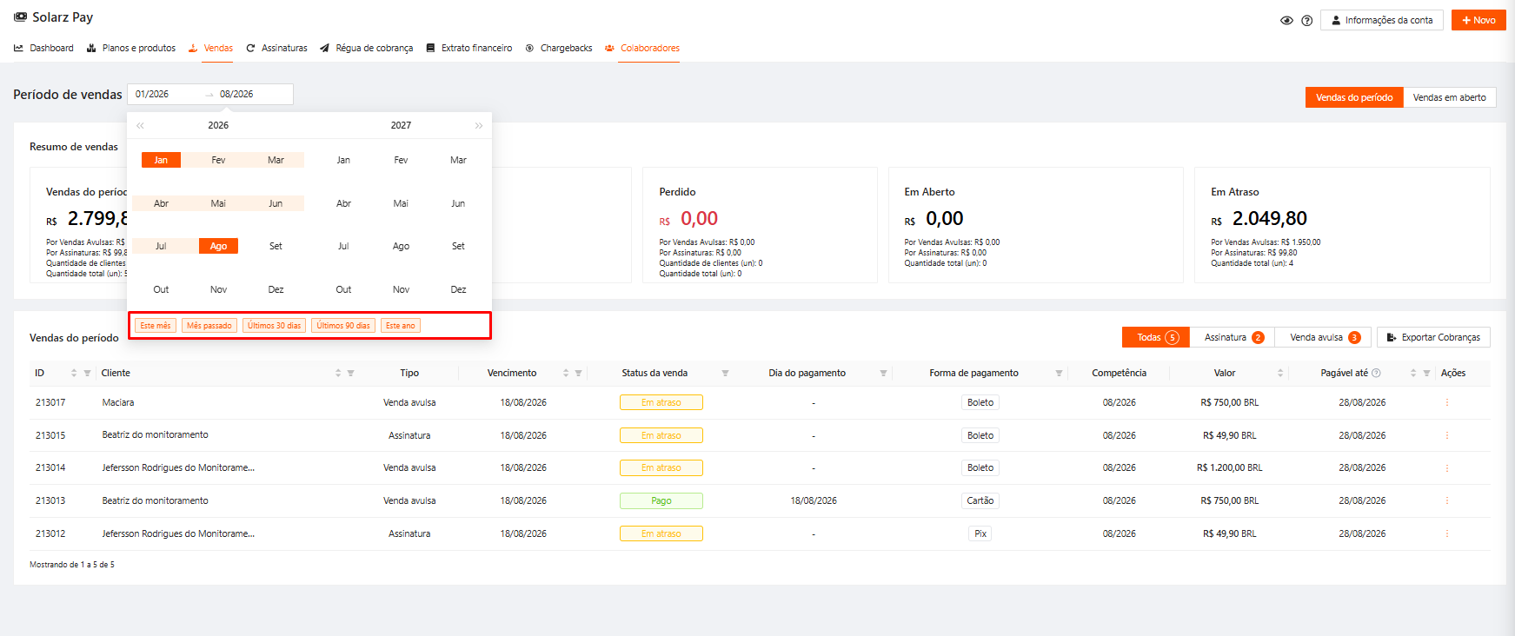
Task: Show Todas sales in the list
Action: coord(1157,337)
